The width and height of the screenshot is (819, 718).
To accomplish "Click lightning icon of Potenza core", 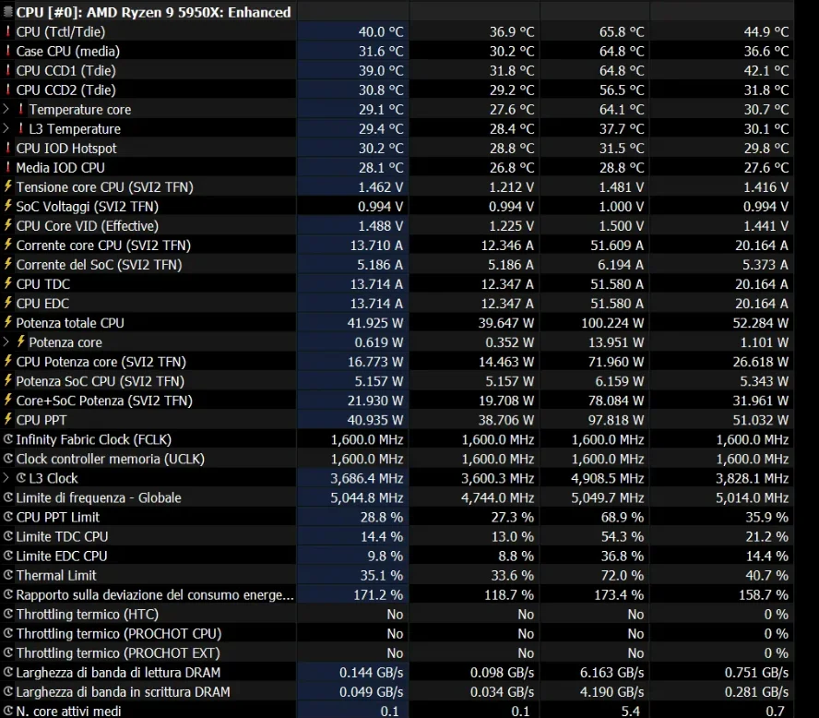I will [21, 341].
